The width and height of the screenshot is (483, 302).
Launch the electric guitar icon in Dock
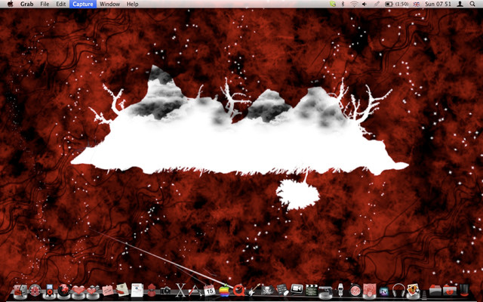[254, 290]
